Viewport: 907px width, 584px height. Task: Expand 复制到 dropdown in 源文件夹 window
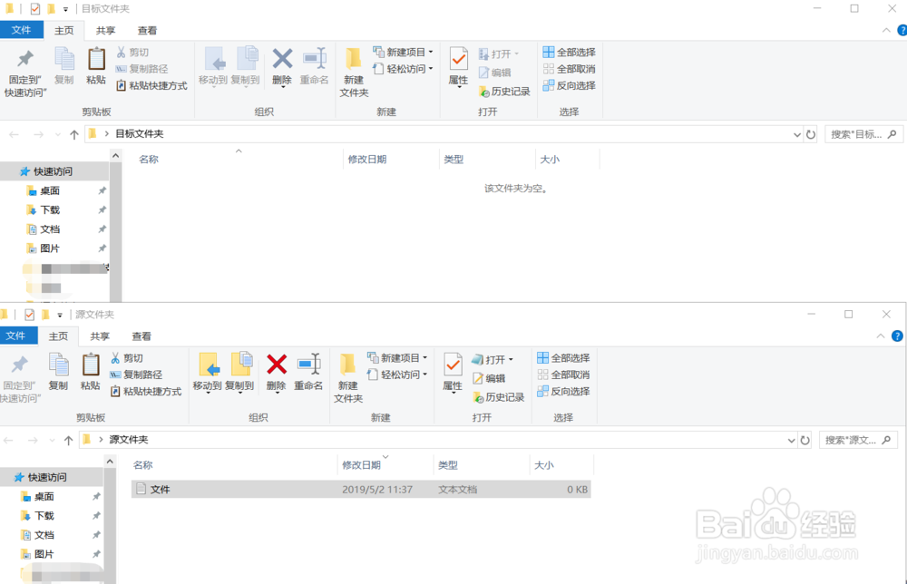[x=239, y=393]
